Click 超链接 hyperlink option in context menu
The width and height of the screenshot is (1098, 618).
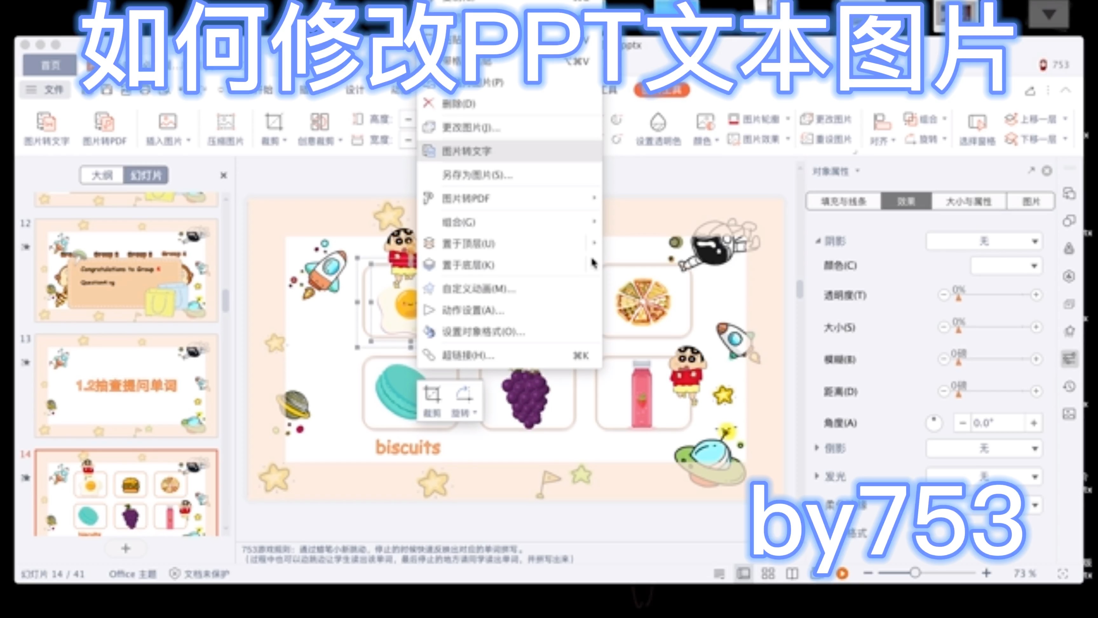tap(466, 355)
